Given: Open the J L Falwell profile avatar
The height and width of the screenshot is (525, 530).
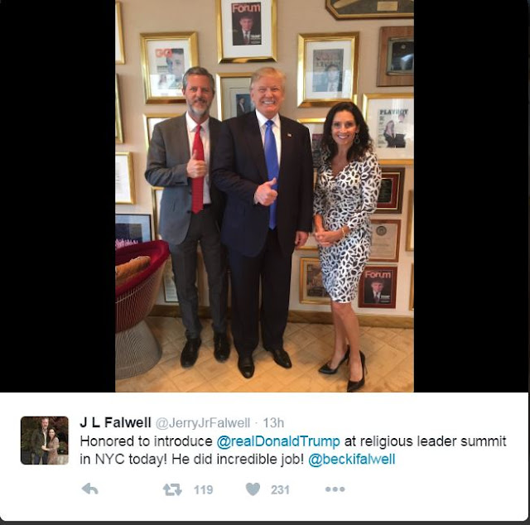Looking at the screenshot, I should pyautogui.click(x=45, y=441).
